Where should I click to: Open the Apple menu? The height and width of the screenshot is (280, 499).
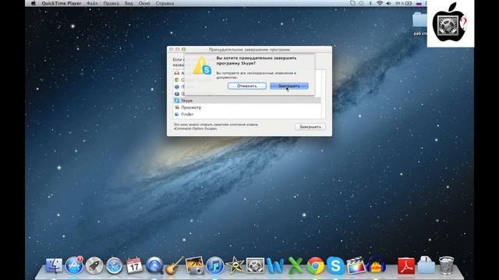coord(34,3)
